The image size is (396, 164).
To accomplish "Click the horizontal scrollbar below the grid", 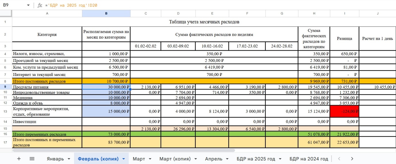I will pos(123,150).
